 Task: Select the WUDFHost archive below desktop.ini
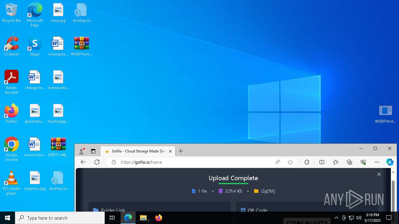[x=81, y=47]
